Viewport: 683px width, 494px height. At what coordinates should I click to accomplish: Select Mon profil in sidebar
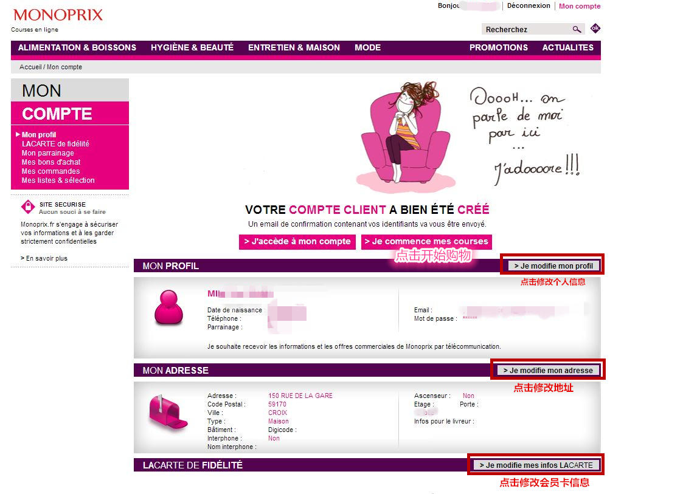[x=39, y=135]
